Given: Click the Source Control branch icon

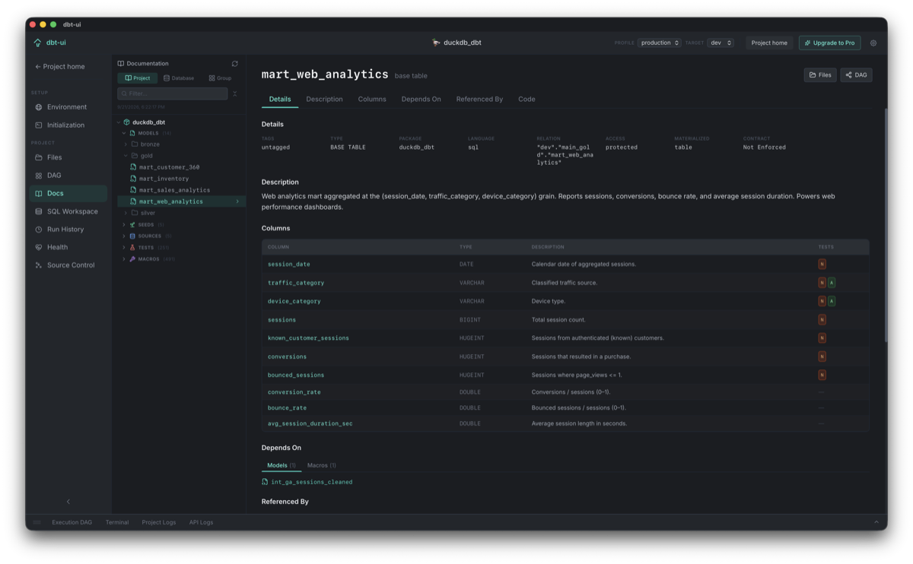Looking at the screenshot, I should (x=39, y=265).
